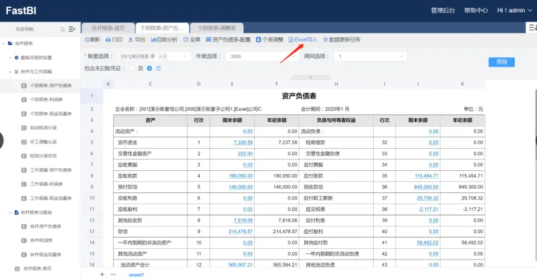Collapse the 合并与工作底稿 tree node
This screenshot has height=279, width=537.
pos(10,72)
